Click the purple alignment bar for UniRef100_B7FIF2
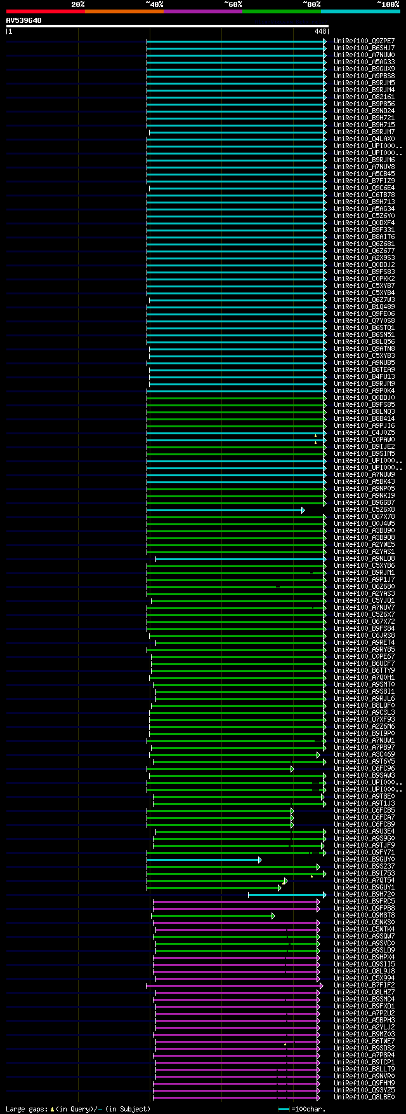This screenshot has height=1114, width=406. 235,986
